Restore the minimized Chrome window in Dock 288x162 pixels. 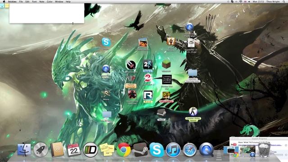tap(231, 151)
